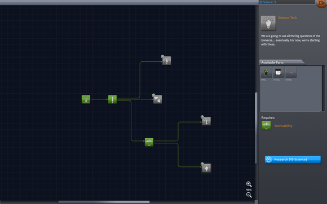Viewport: 327px width, 204px height.
Task: Click the horizontal scrollbar below tech tree
Action: (x=104, y=202)
